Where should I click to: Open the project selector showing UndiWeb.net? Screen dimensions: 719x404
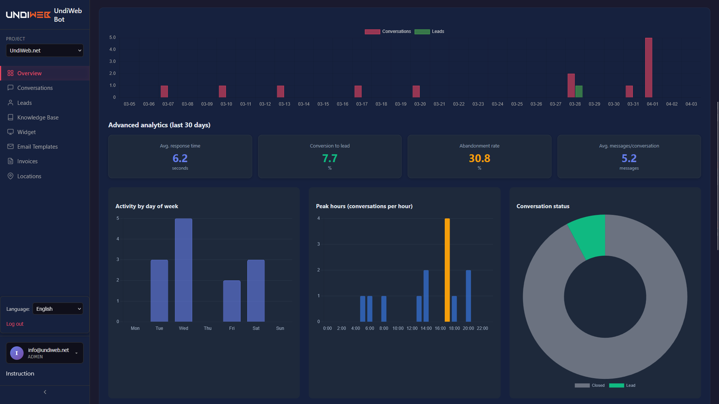pos(45,50)
